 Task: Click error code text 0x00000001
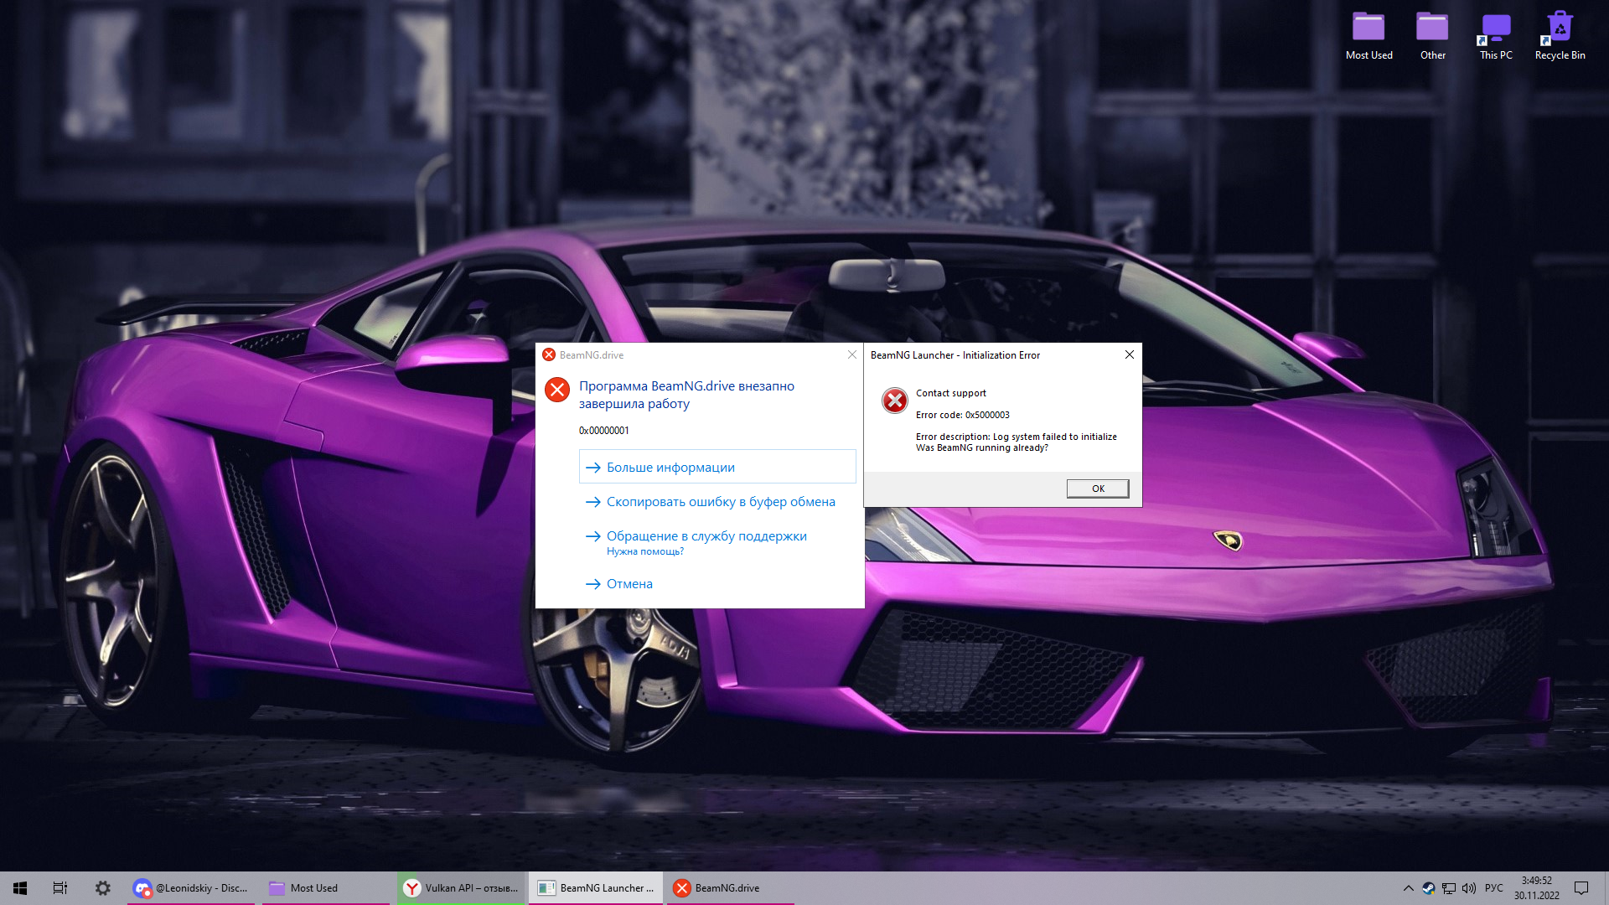point(603,431)
